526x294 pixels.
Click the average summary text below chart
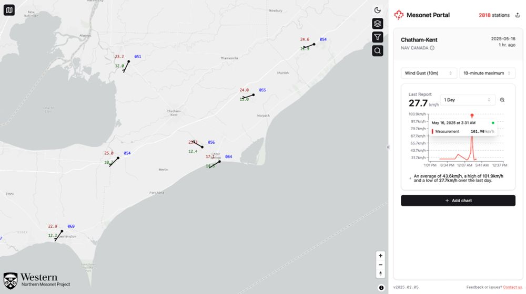click(x=458, y=178)
